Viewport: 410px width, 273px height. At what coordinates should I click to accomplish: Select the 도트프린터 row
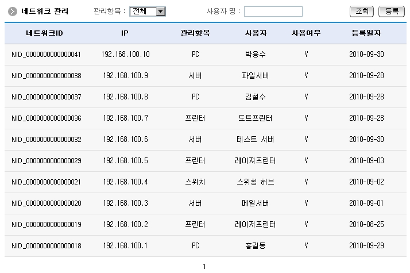[255, 118]
